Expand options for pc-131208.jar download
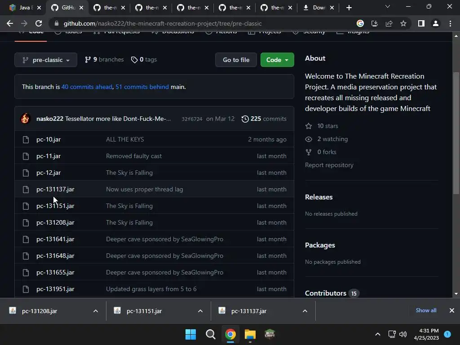Viewport: 460px width, 345px height. coord(96,311)
